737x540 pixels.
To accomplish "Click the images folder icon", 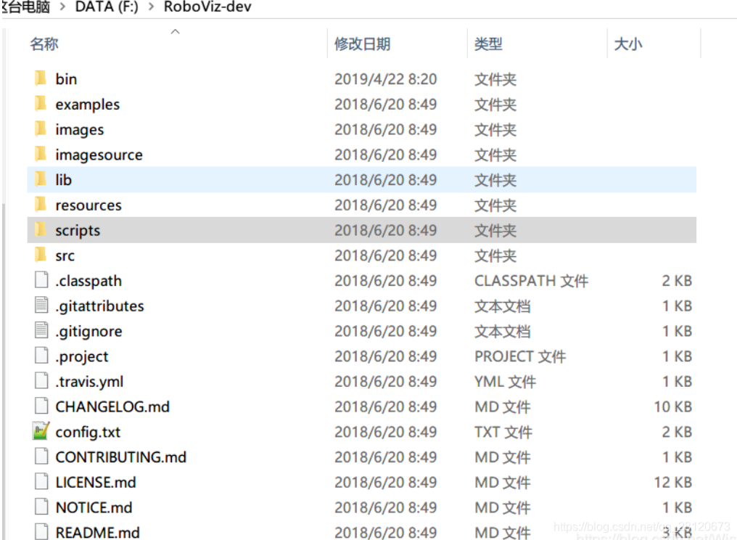I will (x=41, y=129).
